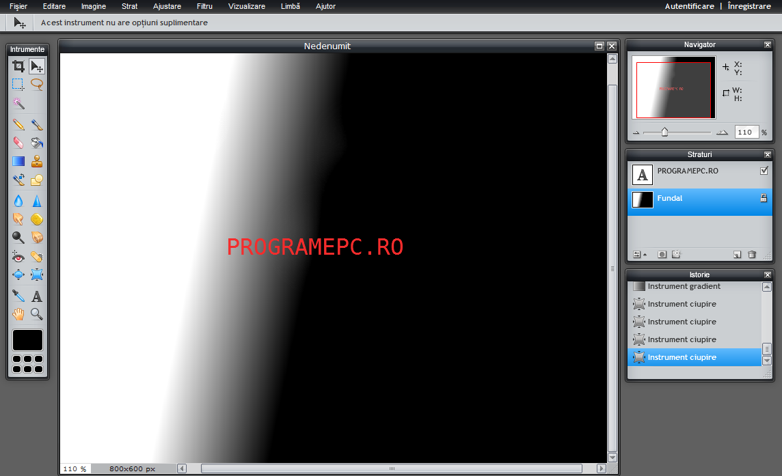The height and width of the screenshot is (476, 782).
Task: Open the Ajustare menu
Action: coord(167,6)
